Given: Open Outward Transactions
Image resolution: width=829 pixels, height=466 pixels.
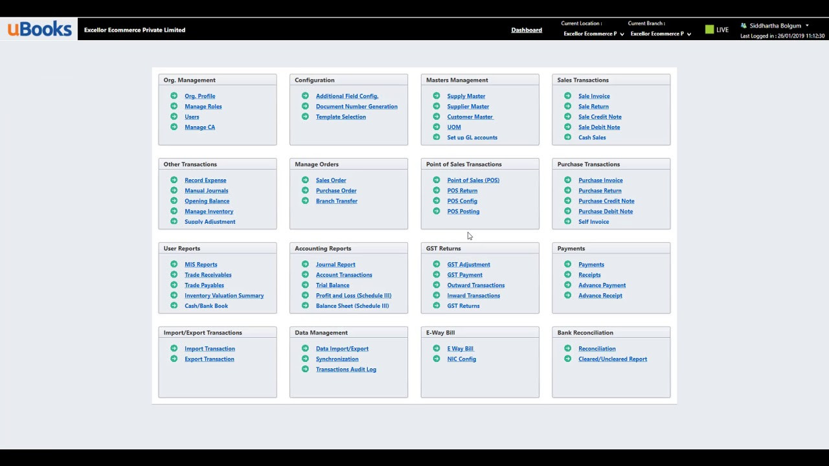Looking at the screenshot, I should 476,285.
